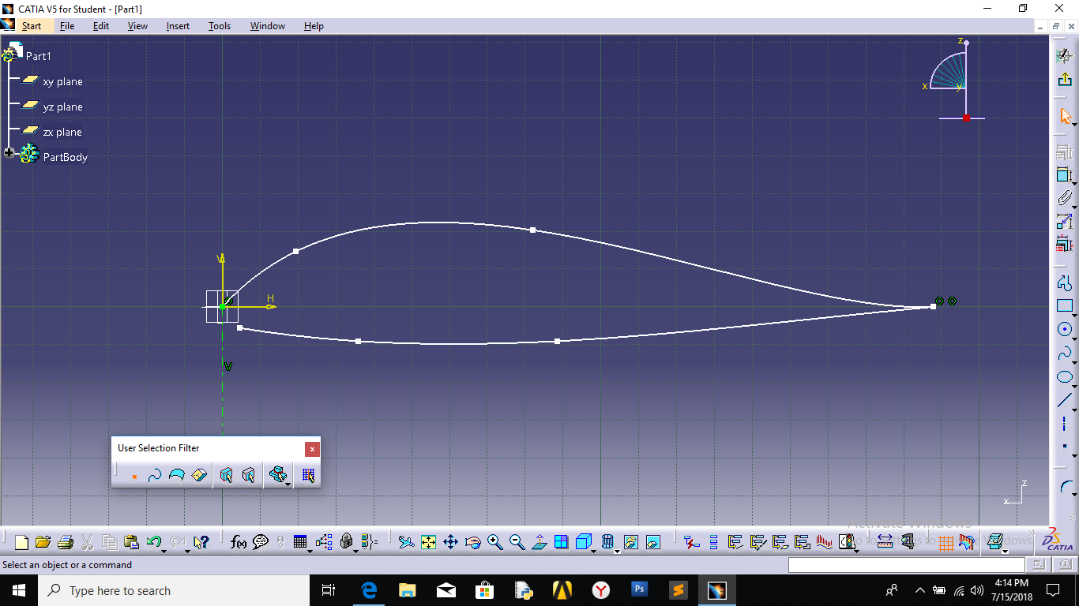Viewport: 1079px width, 606px height.
Task: Enable the curve selection filter
Action: [156, 475]
